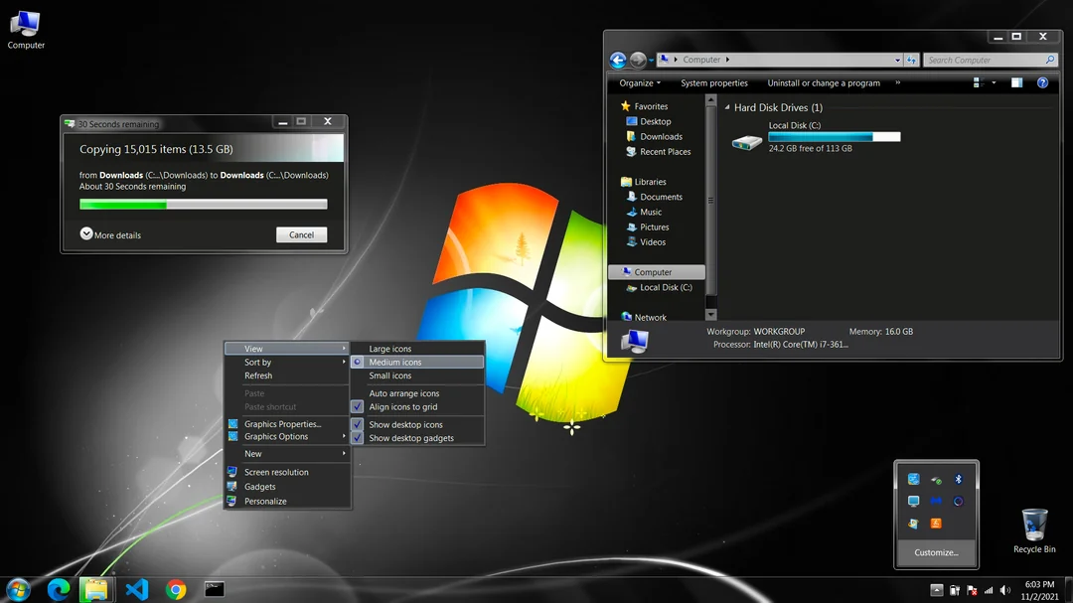1073x603 pixels.
Task: Select Network in the navigation pane
Action: click(643, 317)
